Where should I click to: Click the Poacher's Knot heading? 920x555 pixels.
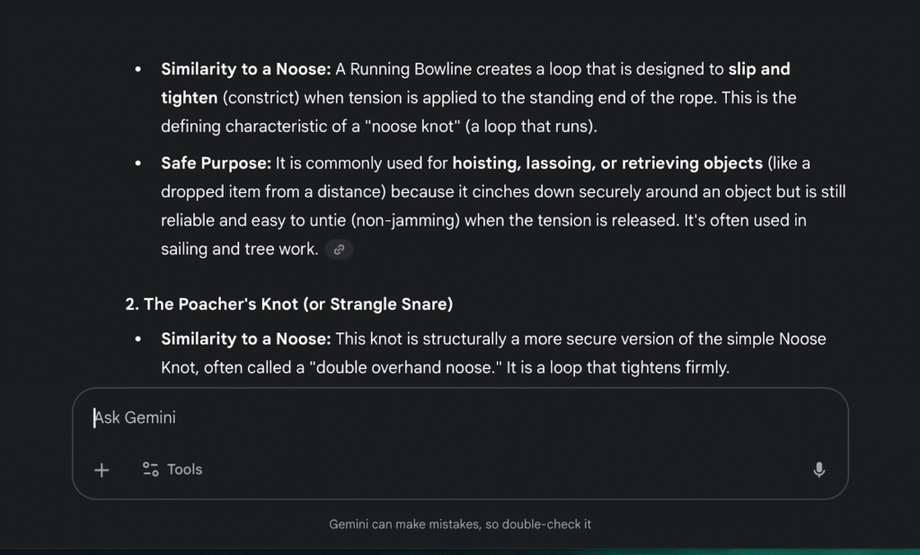pyautogui.click(x=289, y=304)
